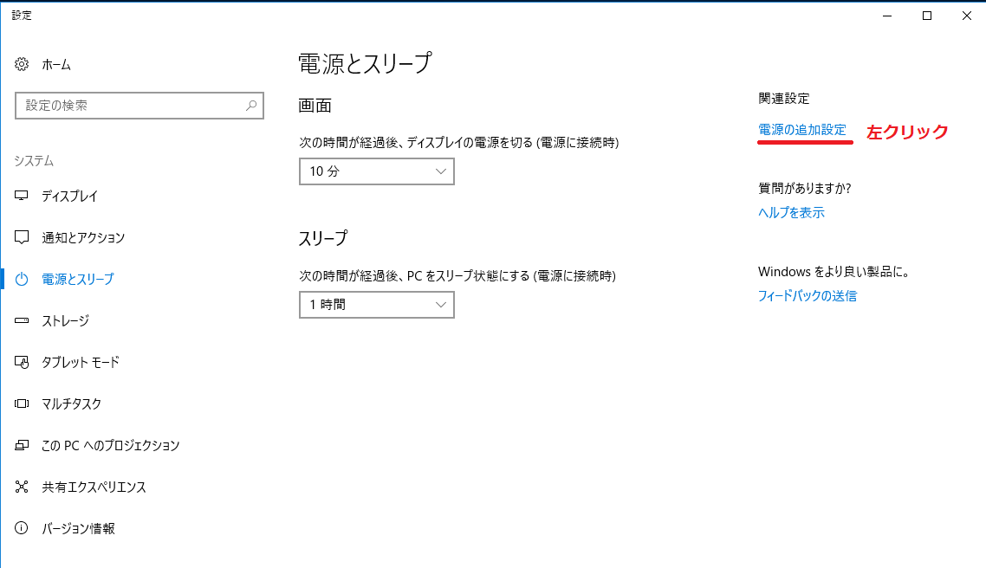Open ホーム settings home
This screenshot has width=986, height=568.
(56, 64)
